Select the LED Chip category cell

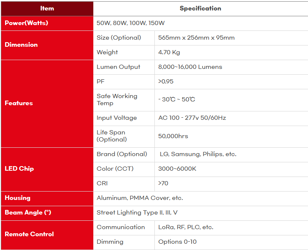pyautogui.click(x=19, y=169)
